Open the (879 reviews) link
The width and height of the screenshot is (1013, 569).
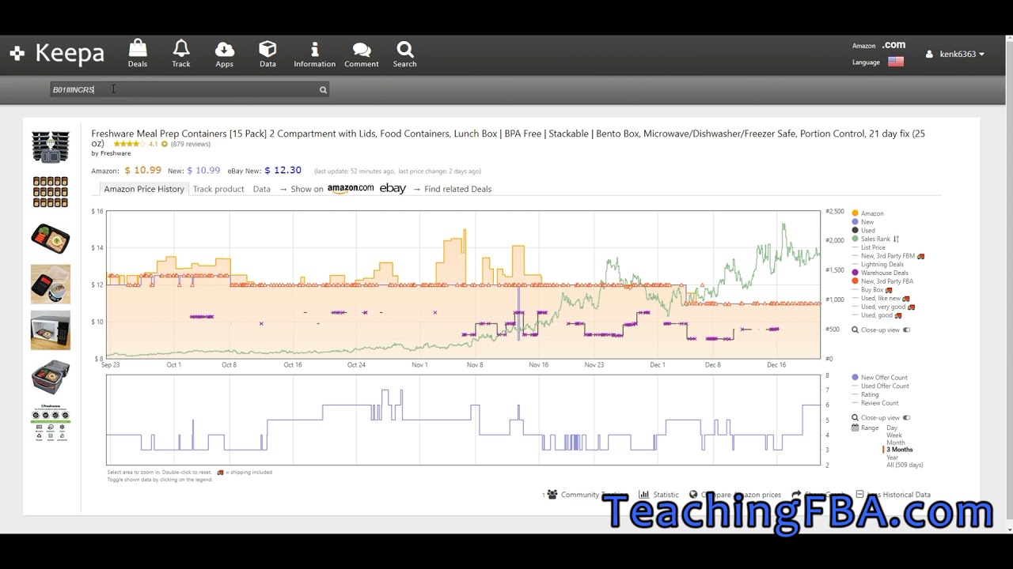point(191,144)
